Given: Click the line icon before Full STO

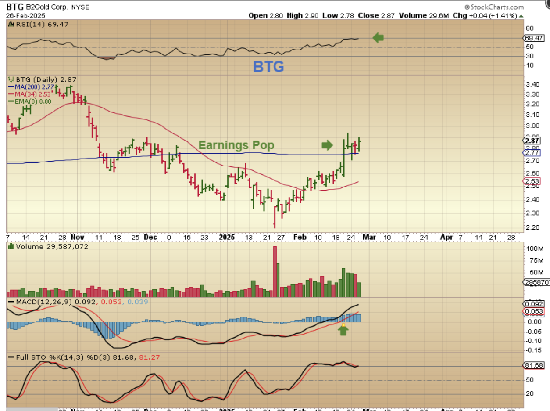Looking at the screenshot, I should tap(12, 357).
